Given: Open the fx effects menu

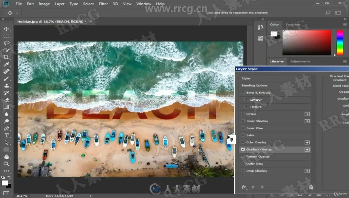Looking at the screenshot, I should [x=244, y=187].
